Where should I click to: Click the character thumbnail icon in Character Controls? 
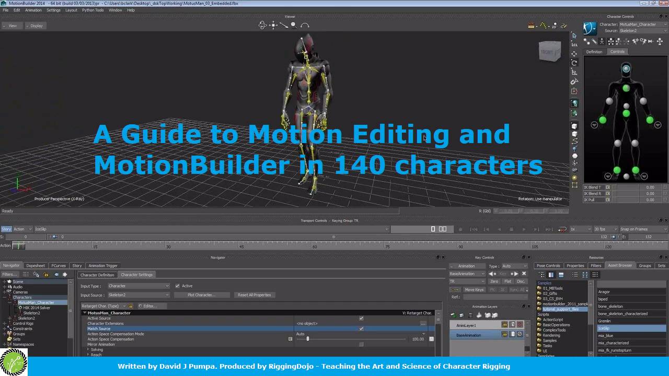(x=590, y=28)
